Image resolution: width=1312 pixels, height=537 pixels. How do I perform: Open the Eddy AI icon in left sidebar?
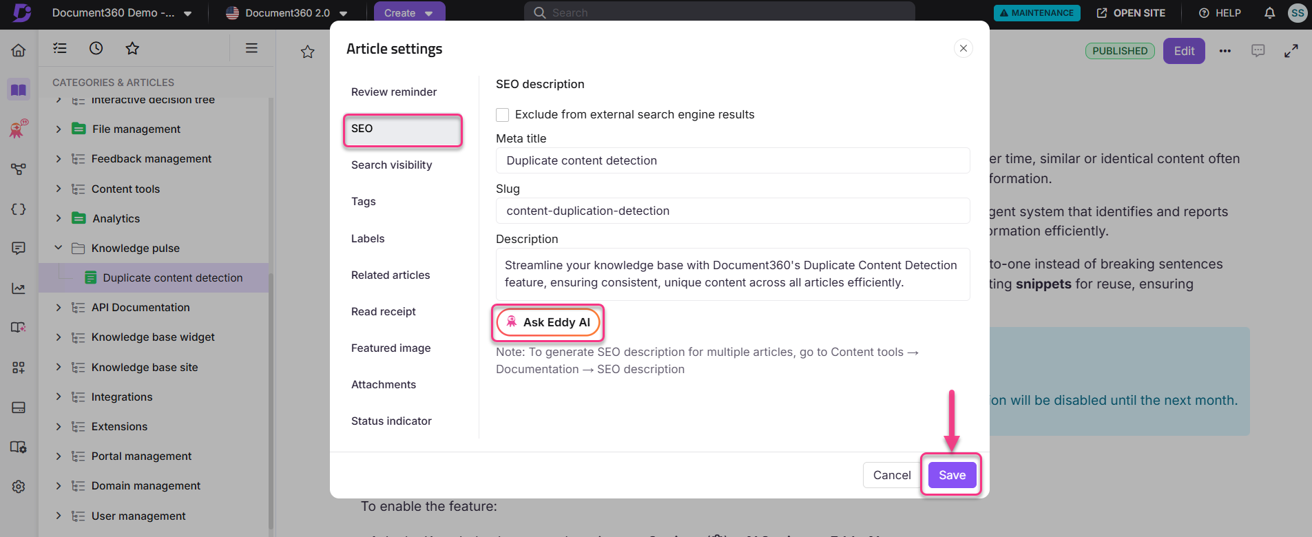(x=19, y=129)
